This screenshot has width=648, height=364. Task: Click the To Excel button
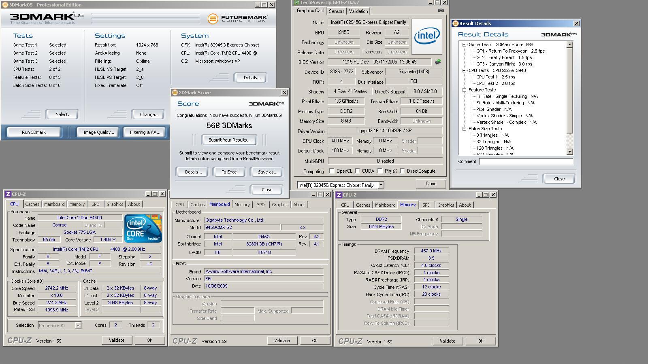(x=230, y=172)
